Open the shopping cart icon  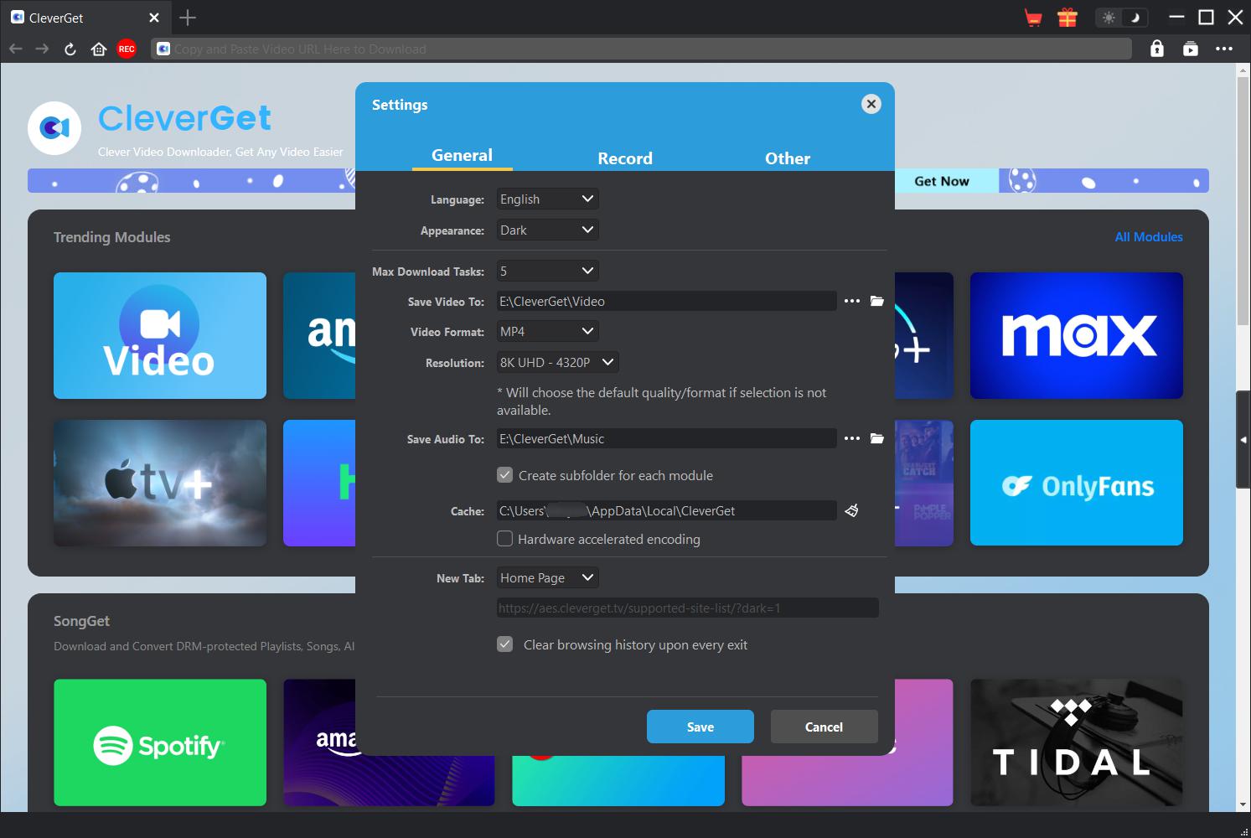(x=1033, y=18)
